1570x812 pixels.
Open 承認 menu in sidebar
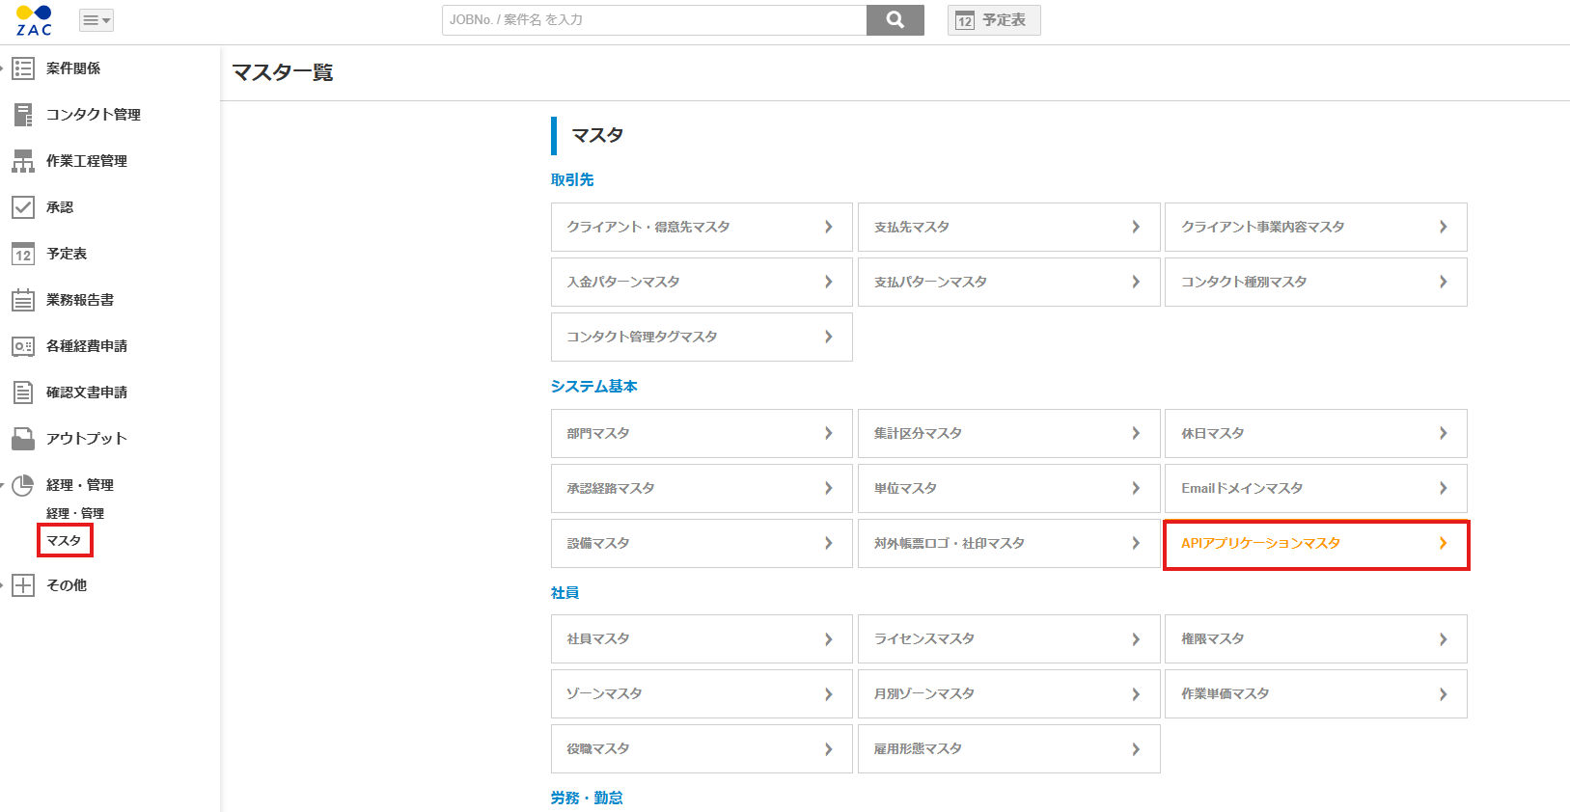[60, 207]
